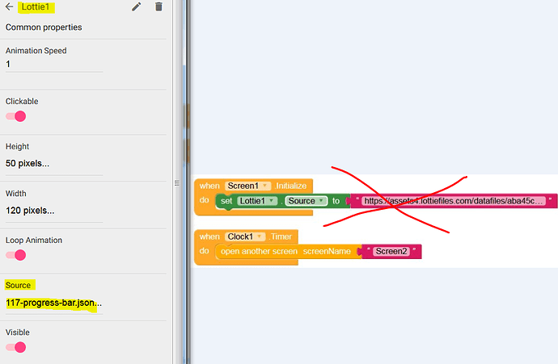This screenshot has width=558, height=364.
Task: Select the open another screen block
Action: [x=286, y=252]
